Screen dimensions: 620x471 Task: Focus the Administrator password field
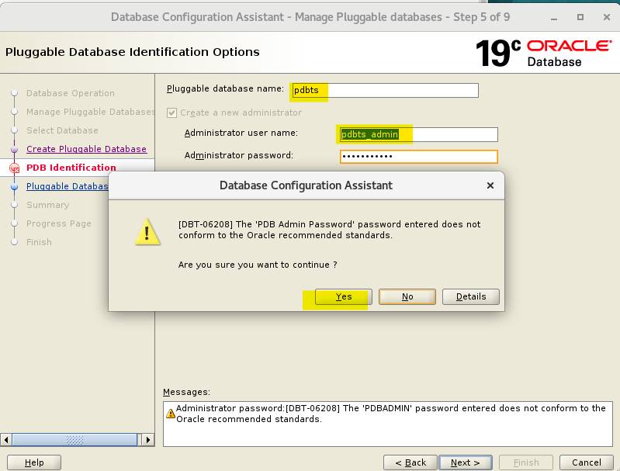coord(418,157)
